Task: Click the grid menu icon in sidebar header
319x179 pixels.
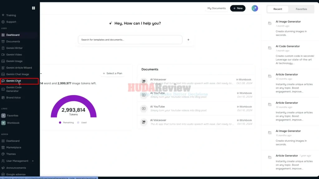Action: 33,8
